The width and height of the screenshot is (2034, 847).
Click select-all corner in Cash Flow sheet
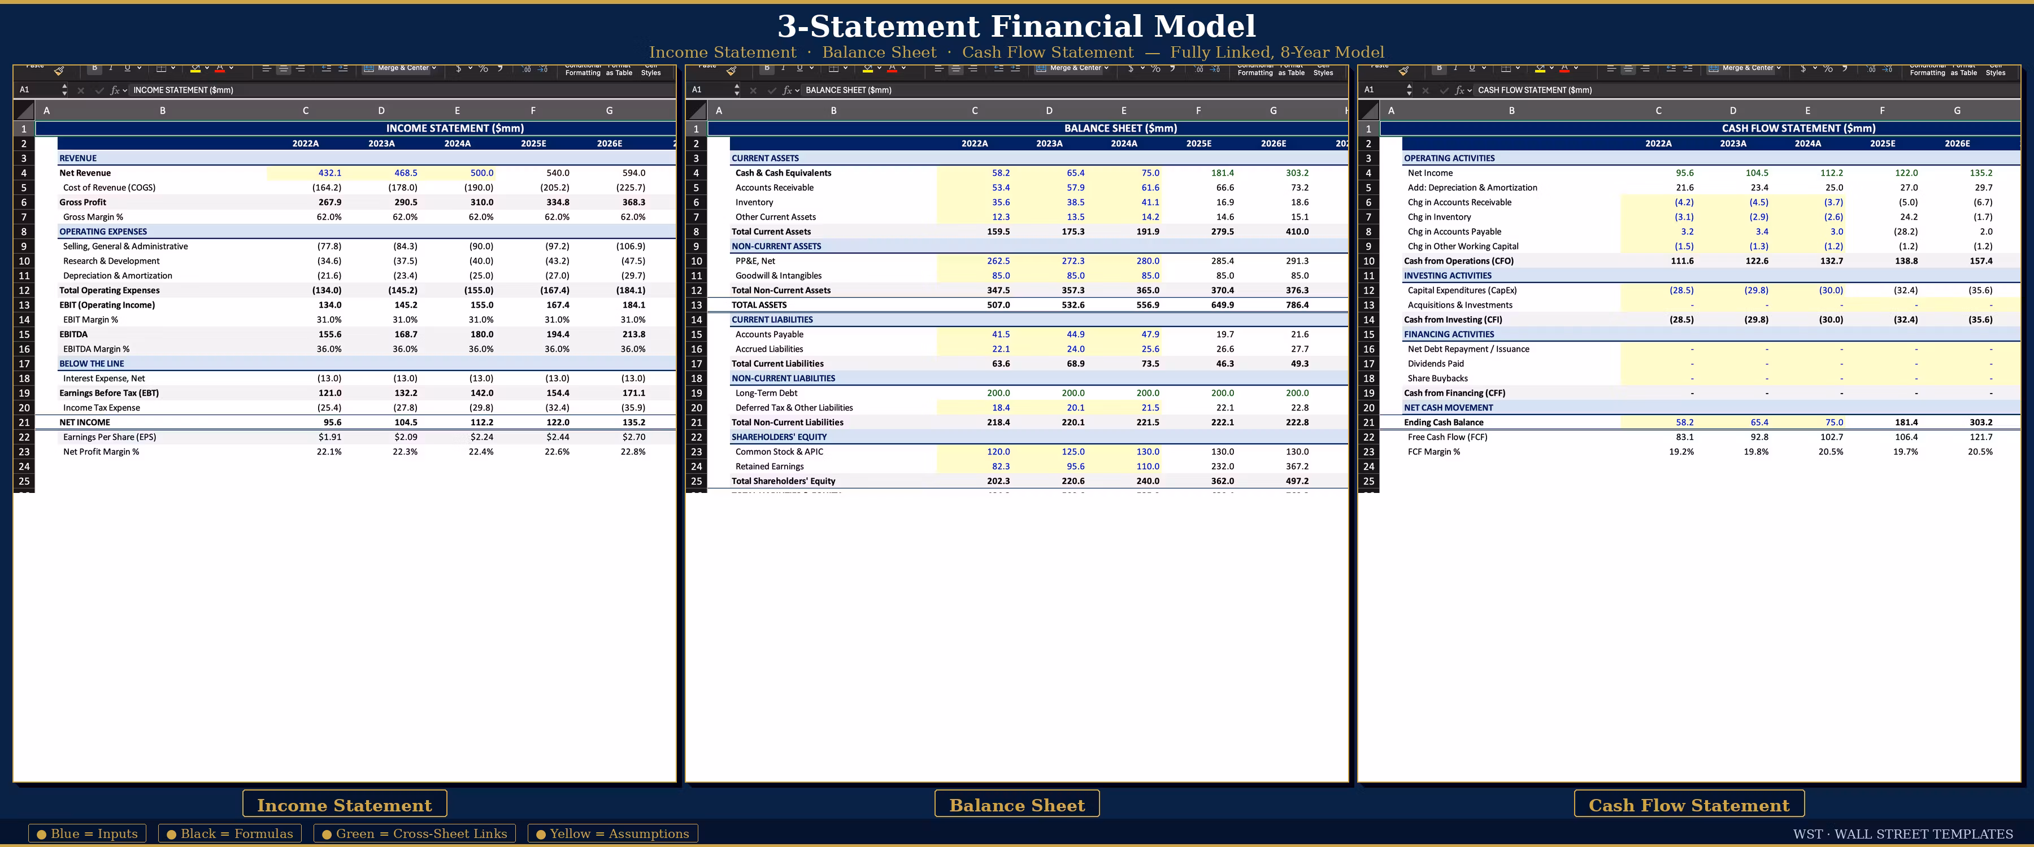point(1368,111)
